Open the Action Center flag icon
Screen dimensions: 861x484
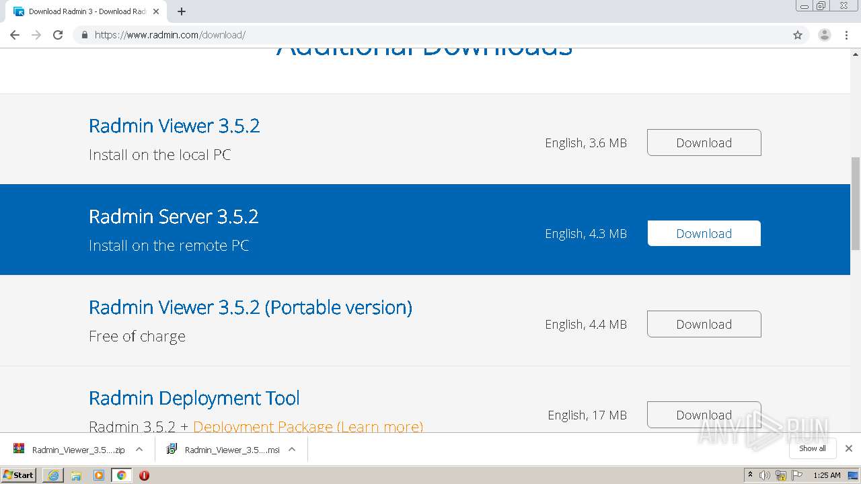click(x=797, y=475)
